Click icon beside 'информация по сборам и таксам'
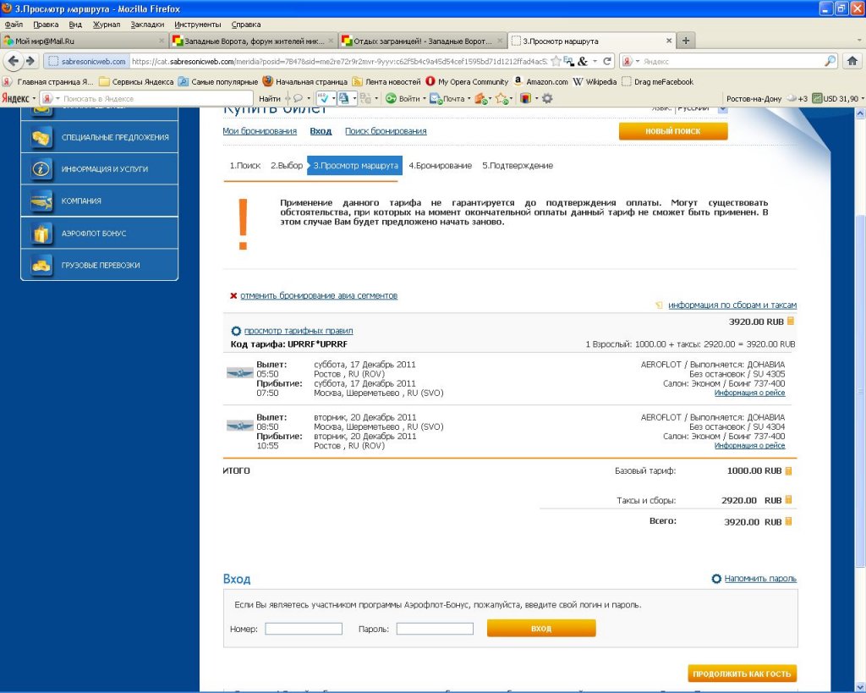 pyautogui.click(x=658, y=305)
